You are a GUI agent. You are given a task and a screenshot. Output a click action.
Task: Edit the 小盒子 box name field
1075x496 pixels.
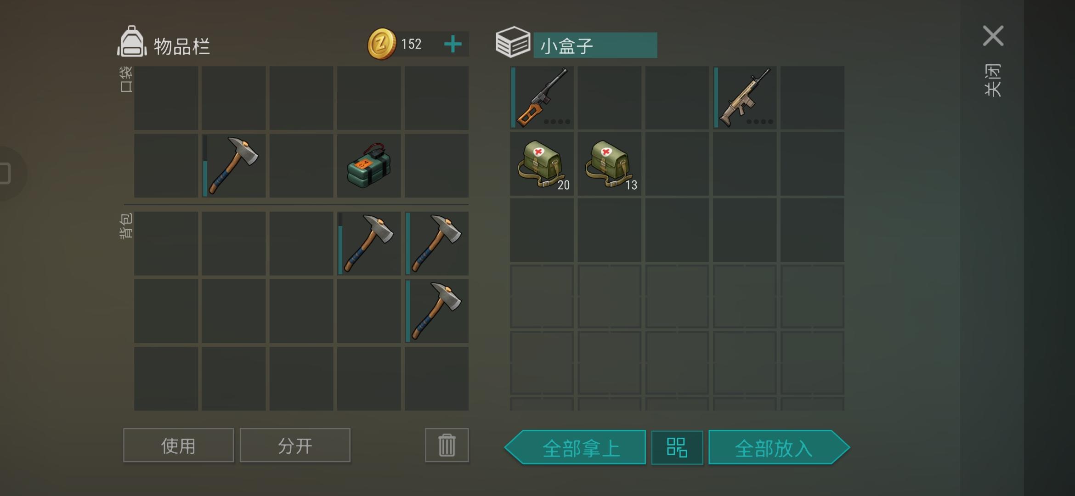click(x=595, y=45)
